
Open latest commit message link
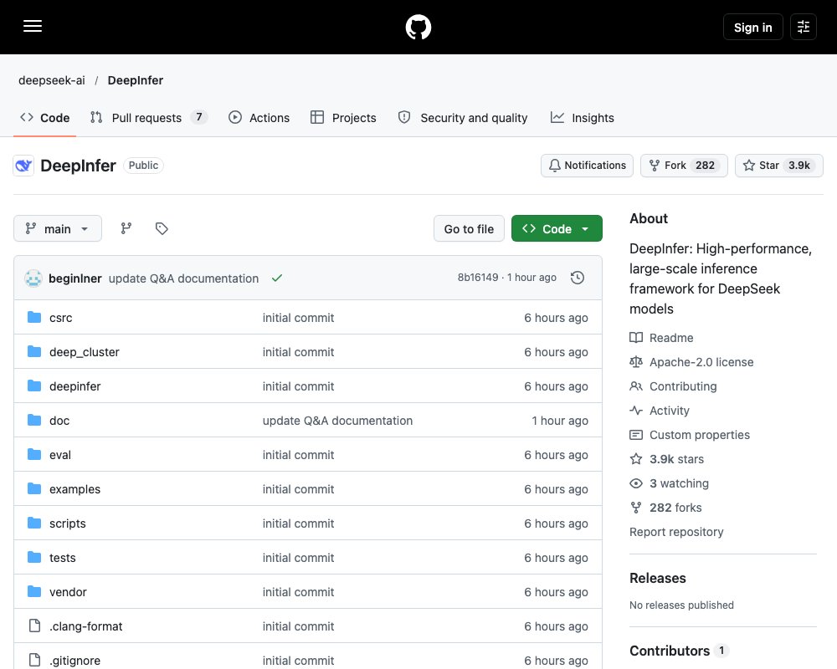183,278
